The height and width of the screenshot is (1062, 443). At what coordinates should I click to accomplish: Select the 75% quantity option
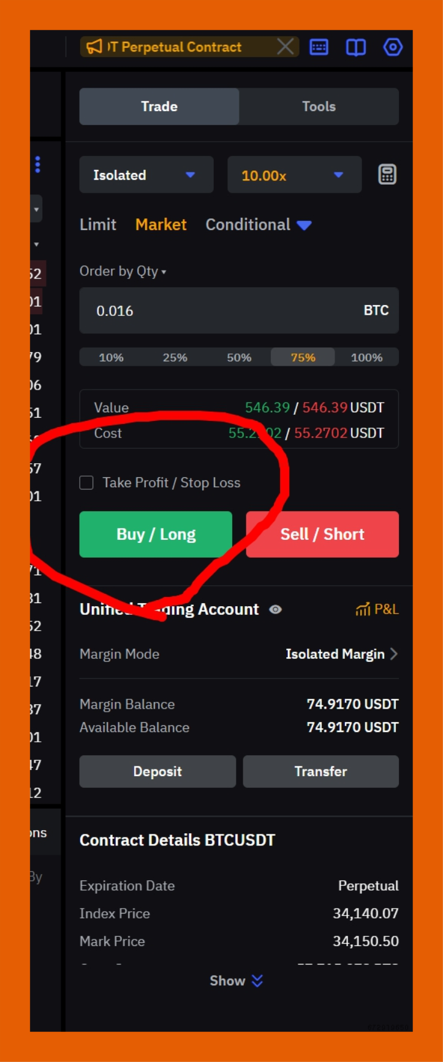tap(303, 357)
